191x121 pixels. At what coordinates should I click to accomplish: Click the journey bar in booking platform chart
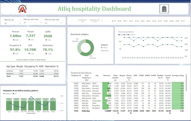pyautogui.click(x=16, y=105)
